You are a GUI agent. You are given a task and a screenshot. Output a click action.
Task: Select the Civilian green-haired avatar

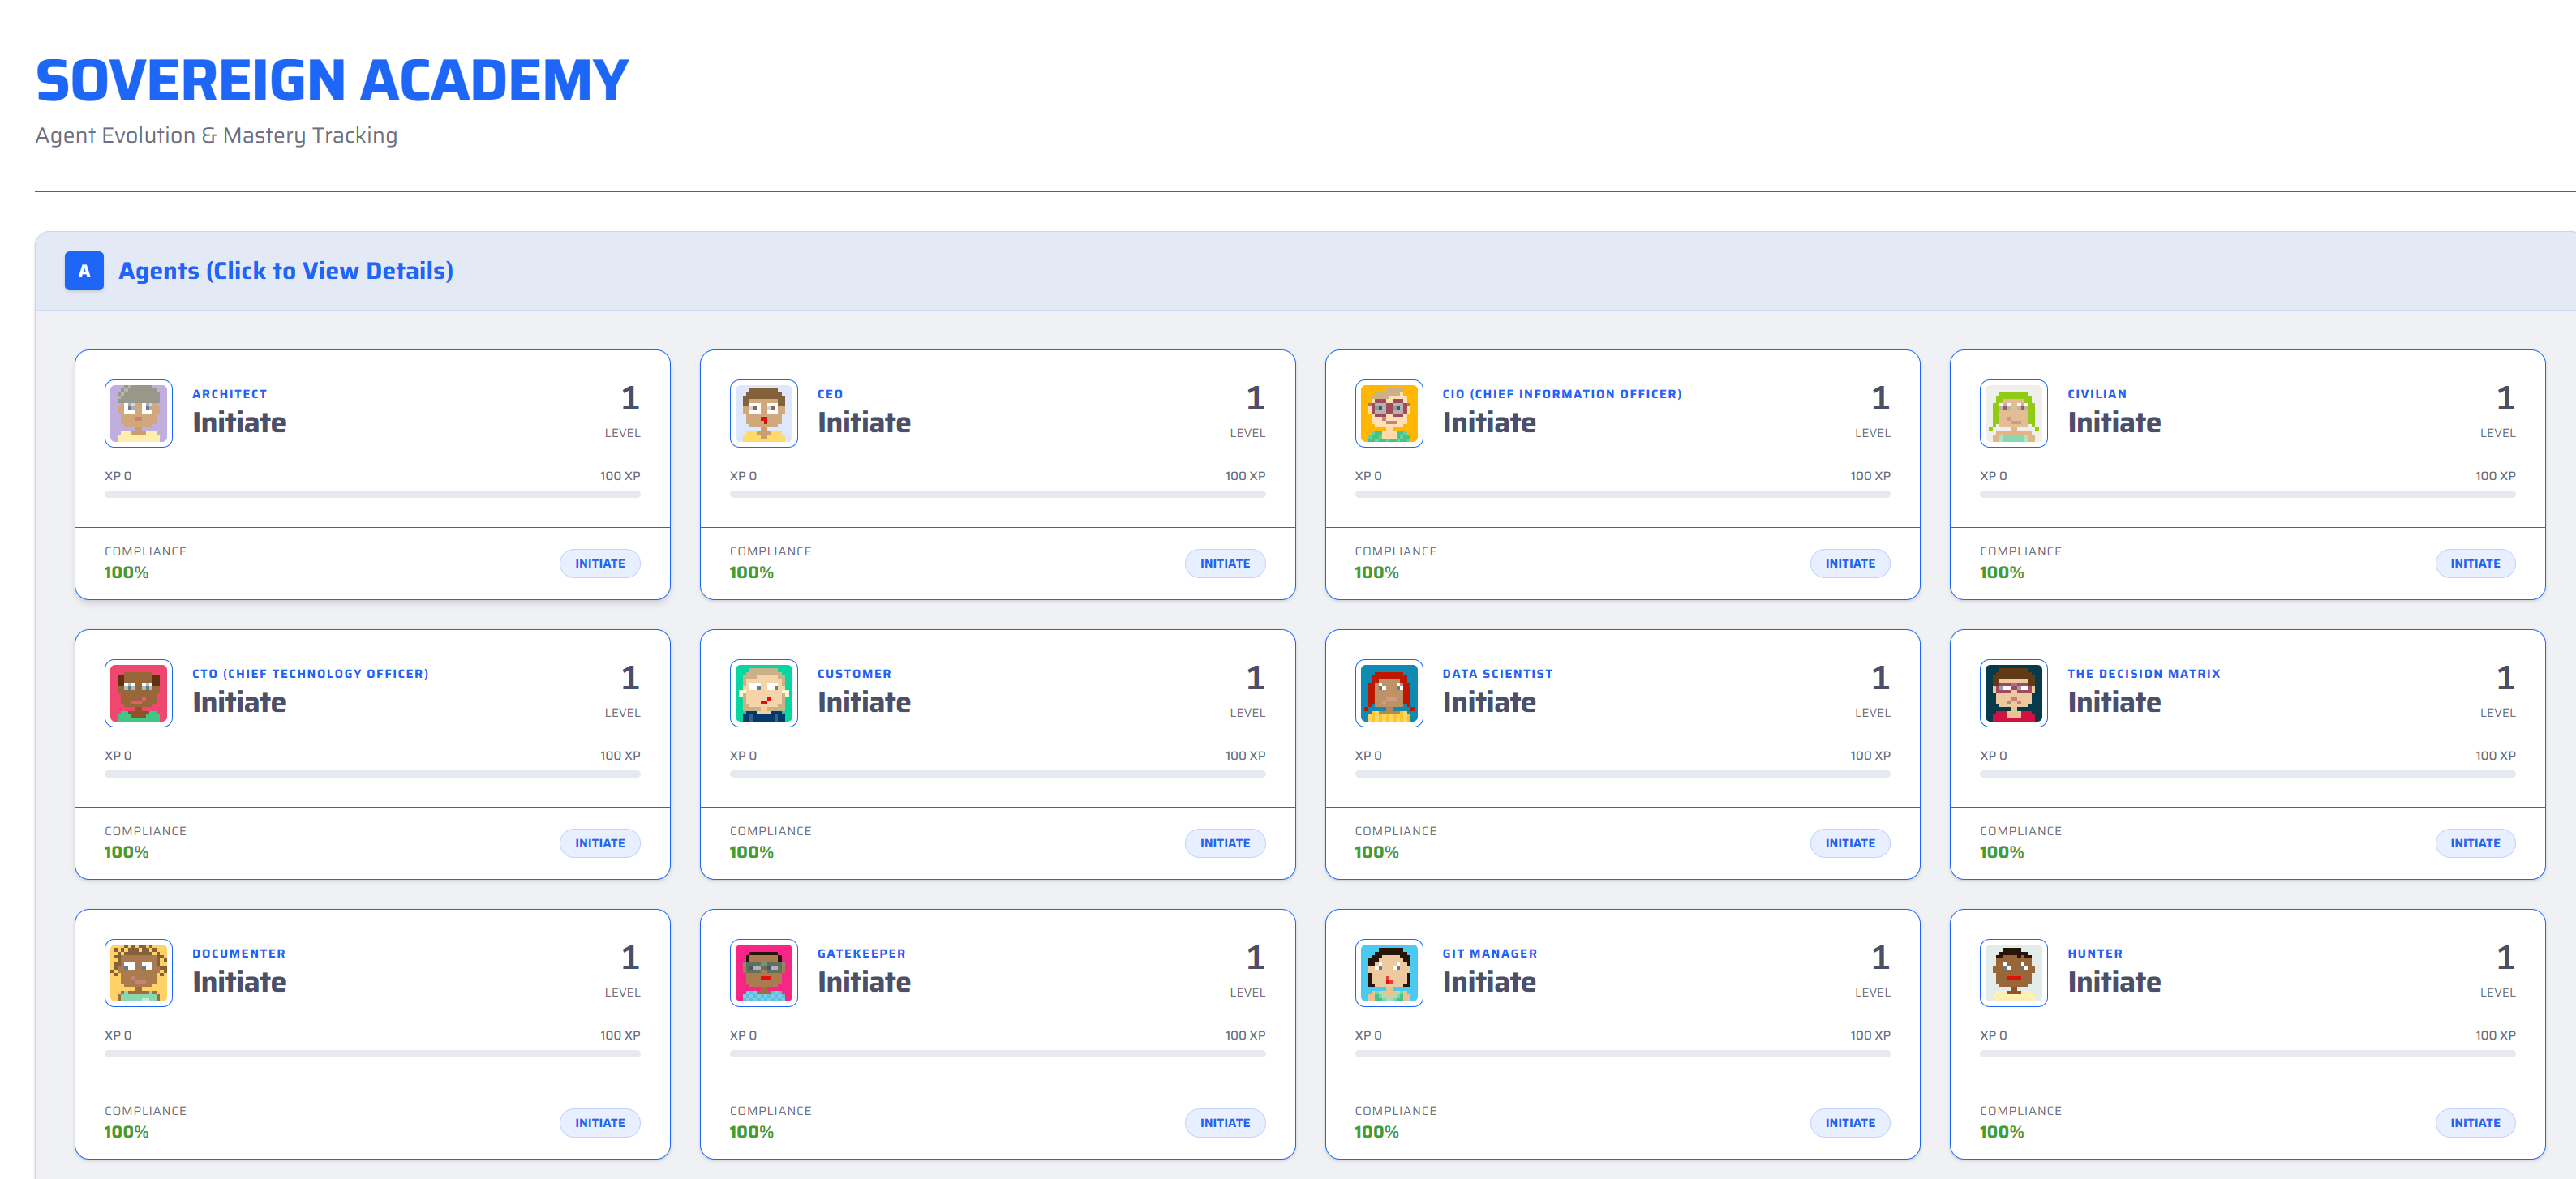[x=2013, y=413]
